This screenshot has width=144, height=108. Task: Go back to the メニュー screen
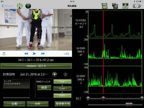coord(7,6)
